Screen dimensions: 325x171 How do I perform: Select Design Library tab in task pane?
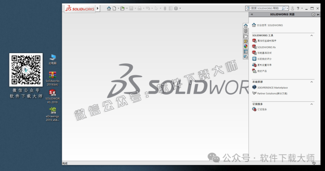click(x=246, y=31)
